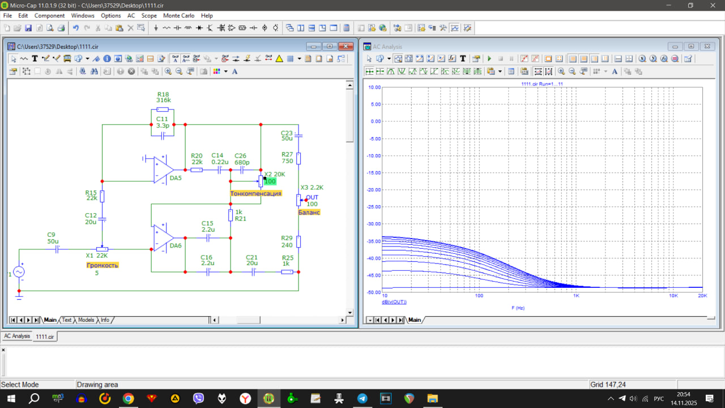Click the Save file icon
The width and height of the screenshot is (725, 408).
(28, 28)
